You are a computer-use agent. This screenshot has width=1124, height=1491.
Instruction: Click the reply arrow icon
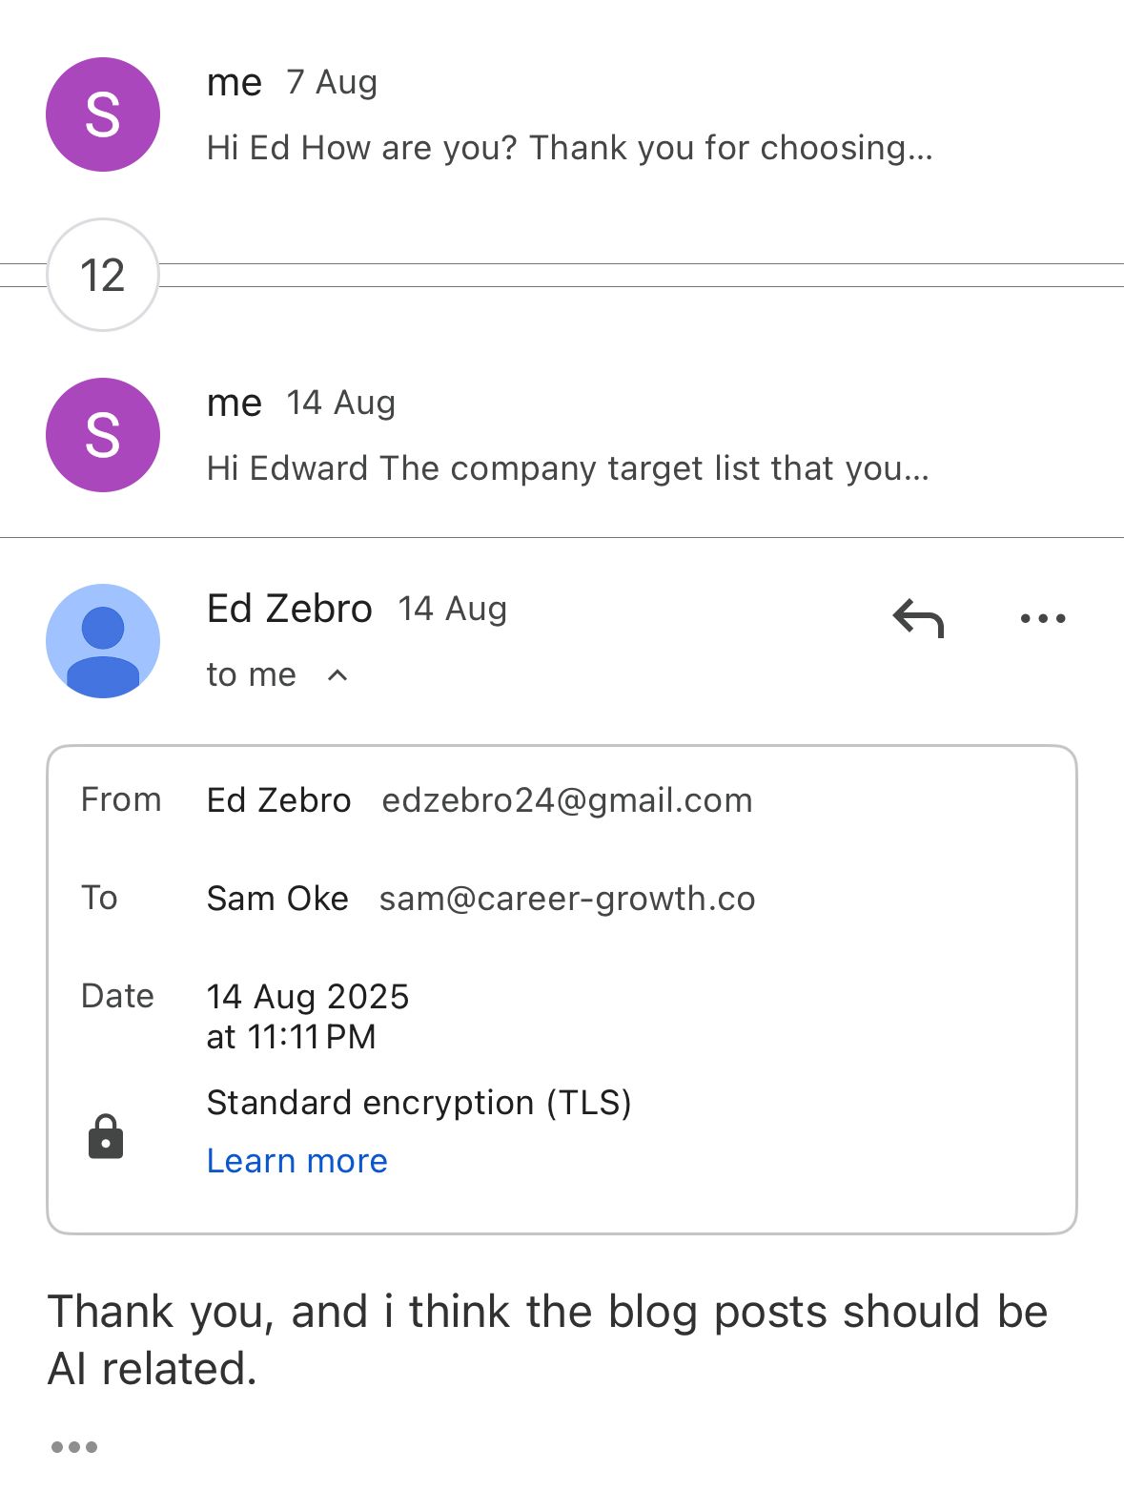(x=918, y=618)
